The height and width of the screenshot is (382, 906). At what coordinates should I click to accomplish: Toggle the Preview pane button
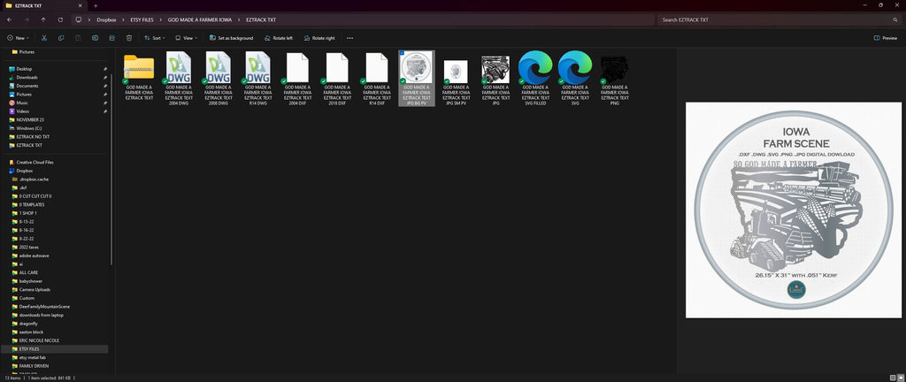[886, 38]
